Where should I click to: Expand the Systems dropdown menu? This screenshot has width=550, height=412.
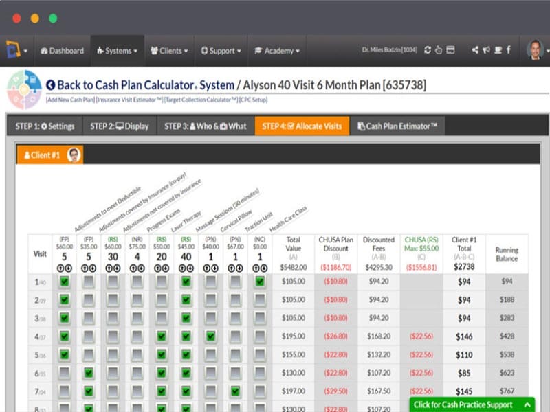[x=117, y=51]
